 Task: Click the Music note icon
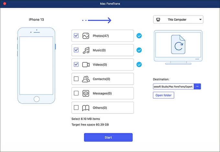pyautogui.click(x=86, y=50)
